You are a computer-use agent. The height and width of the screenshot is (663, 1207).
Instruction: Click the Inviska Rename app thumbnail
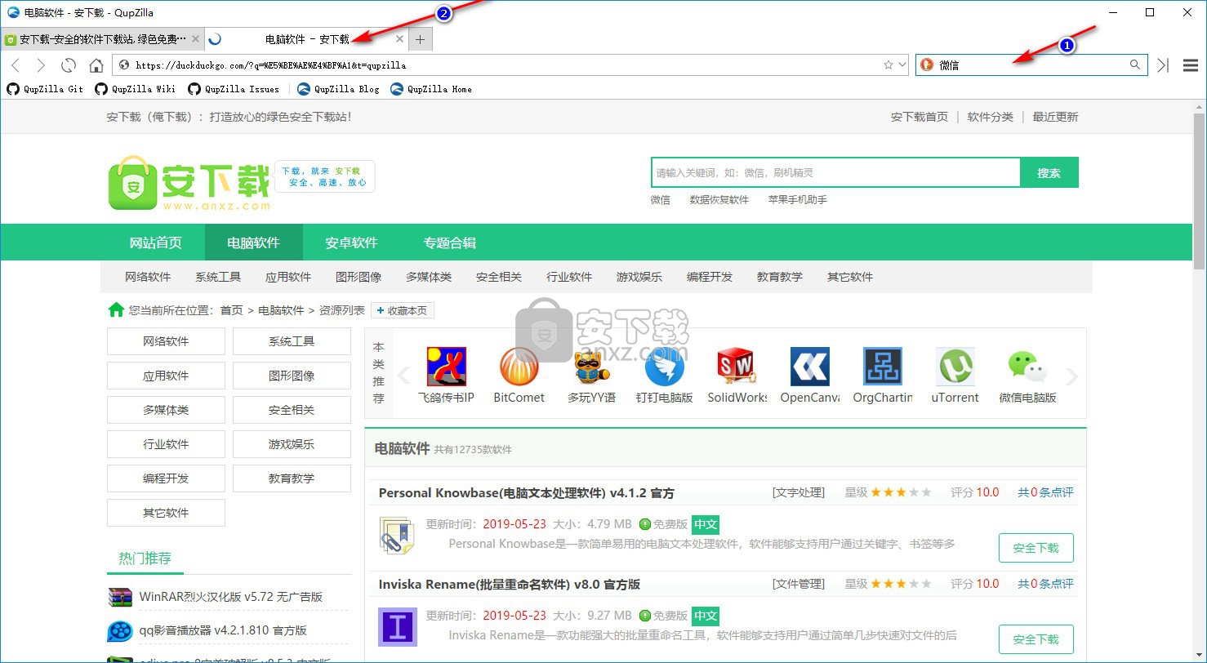click(398, 628)
